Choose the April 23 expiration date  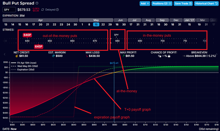(x=61, y=25)
